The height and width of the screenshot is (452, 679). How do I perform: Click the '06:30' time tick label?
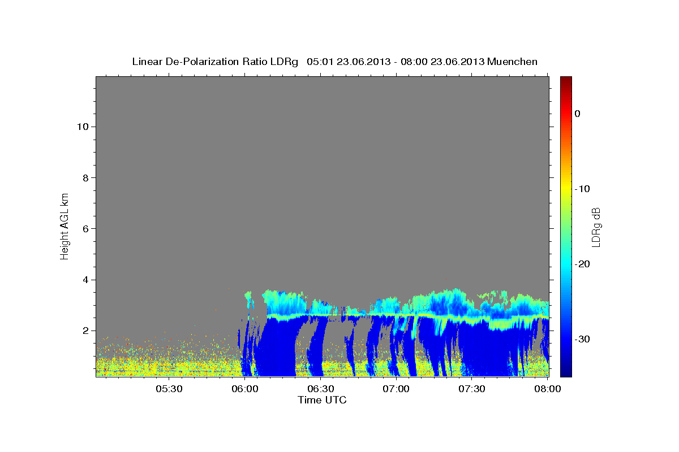[320, 389]
